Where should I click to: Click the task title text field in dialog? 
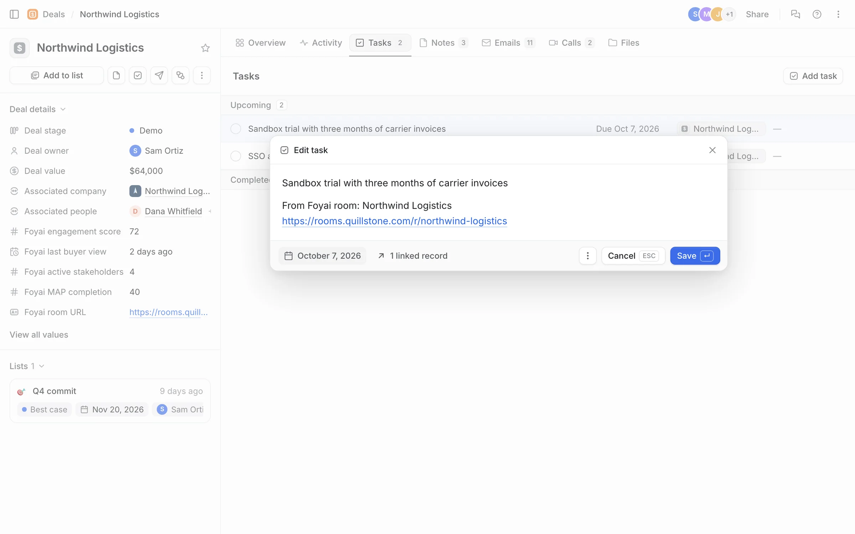click(395, 183)
